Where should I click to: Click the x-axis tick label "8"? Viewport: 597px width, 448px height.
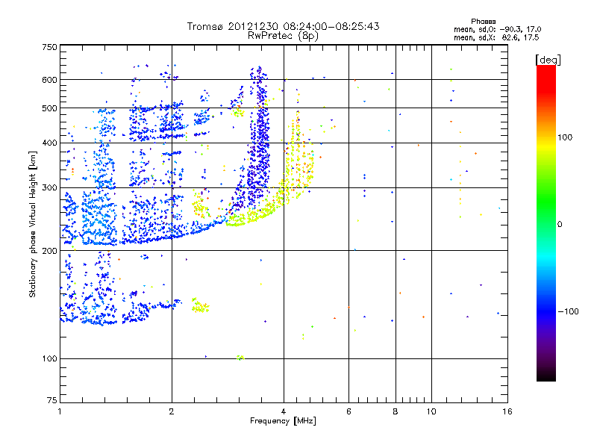396,411
